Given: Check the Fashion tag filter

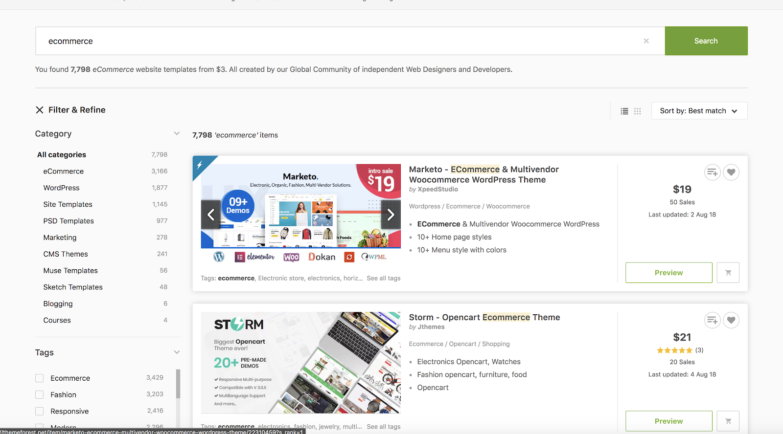Looking at the screenshot, I should tap(40, 395).
